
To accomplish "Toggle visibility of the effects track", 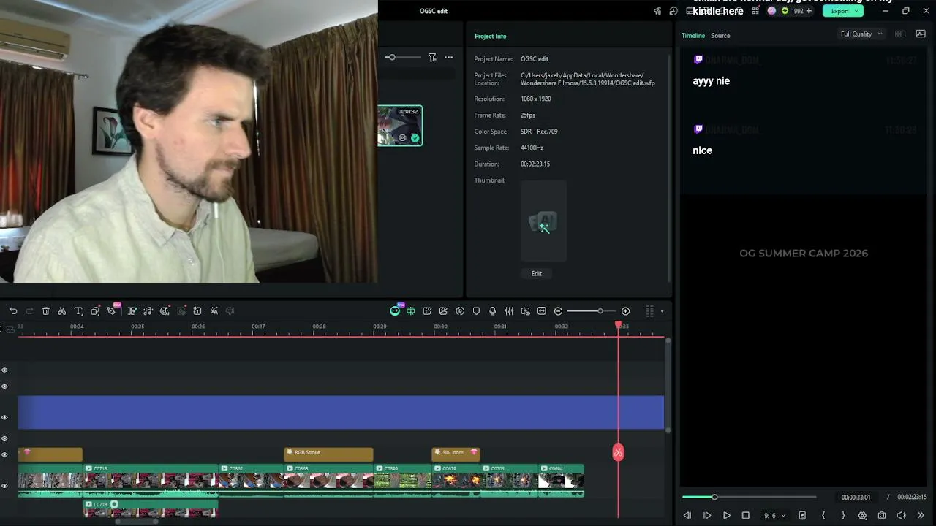I will (4, 454).
